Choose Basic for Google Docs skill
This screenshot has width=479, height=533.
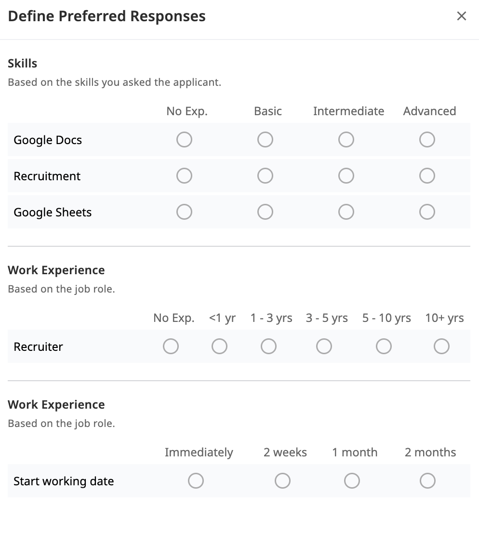pos(265,140)
